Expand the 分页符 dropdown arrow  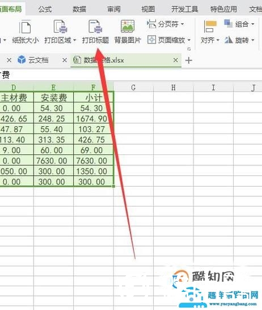[x=183, y=24]
